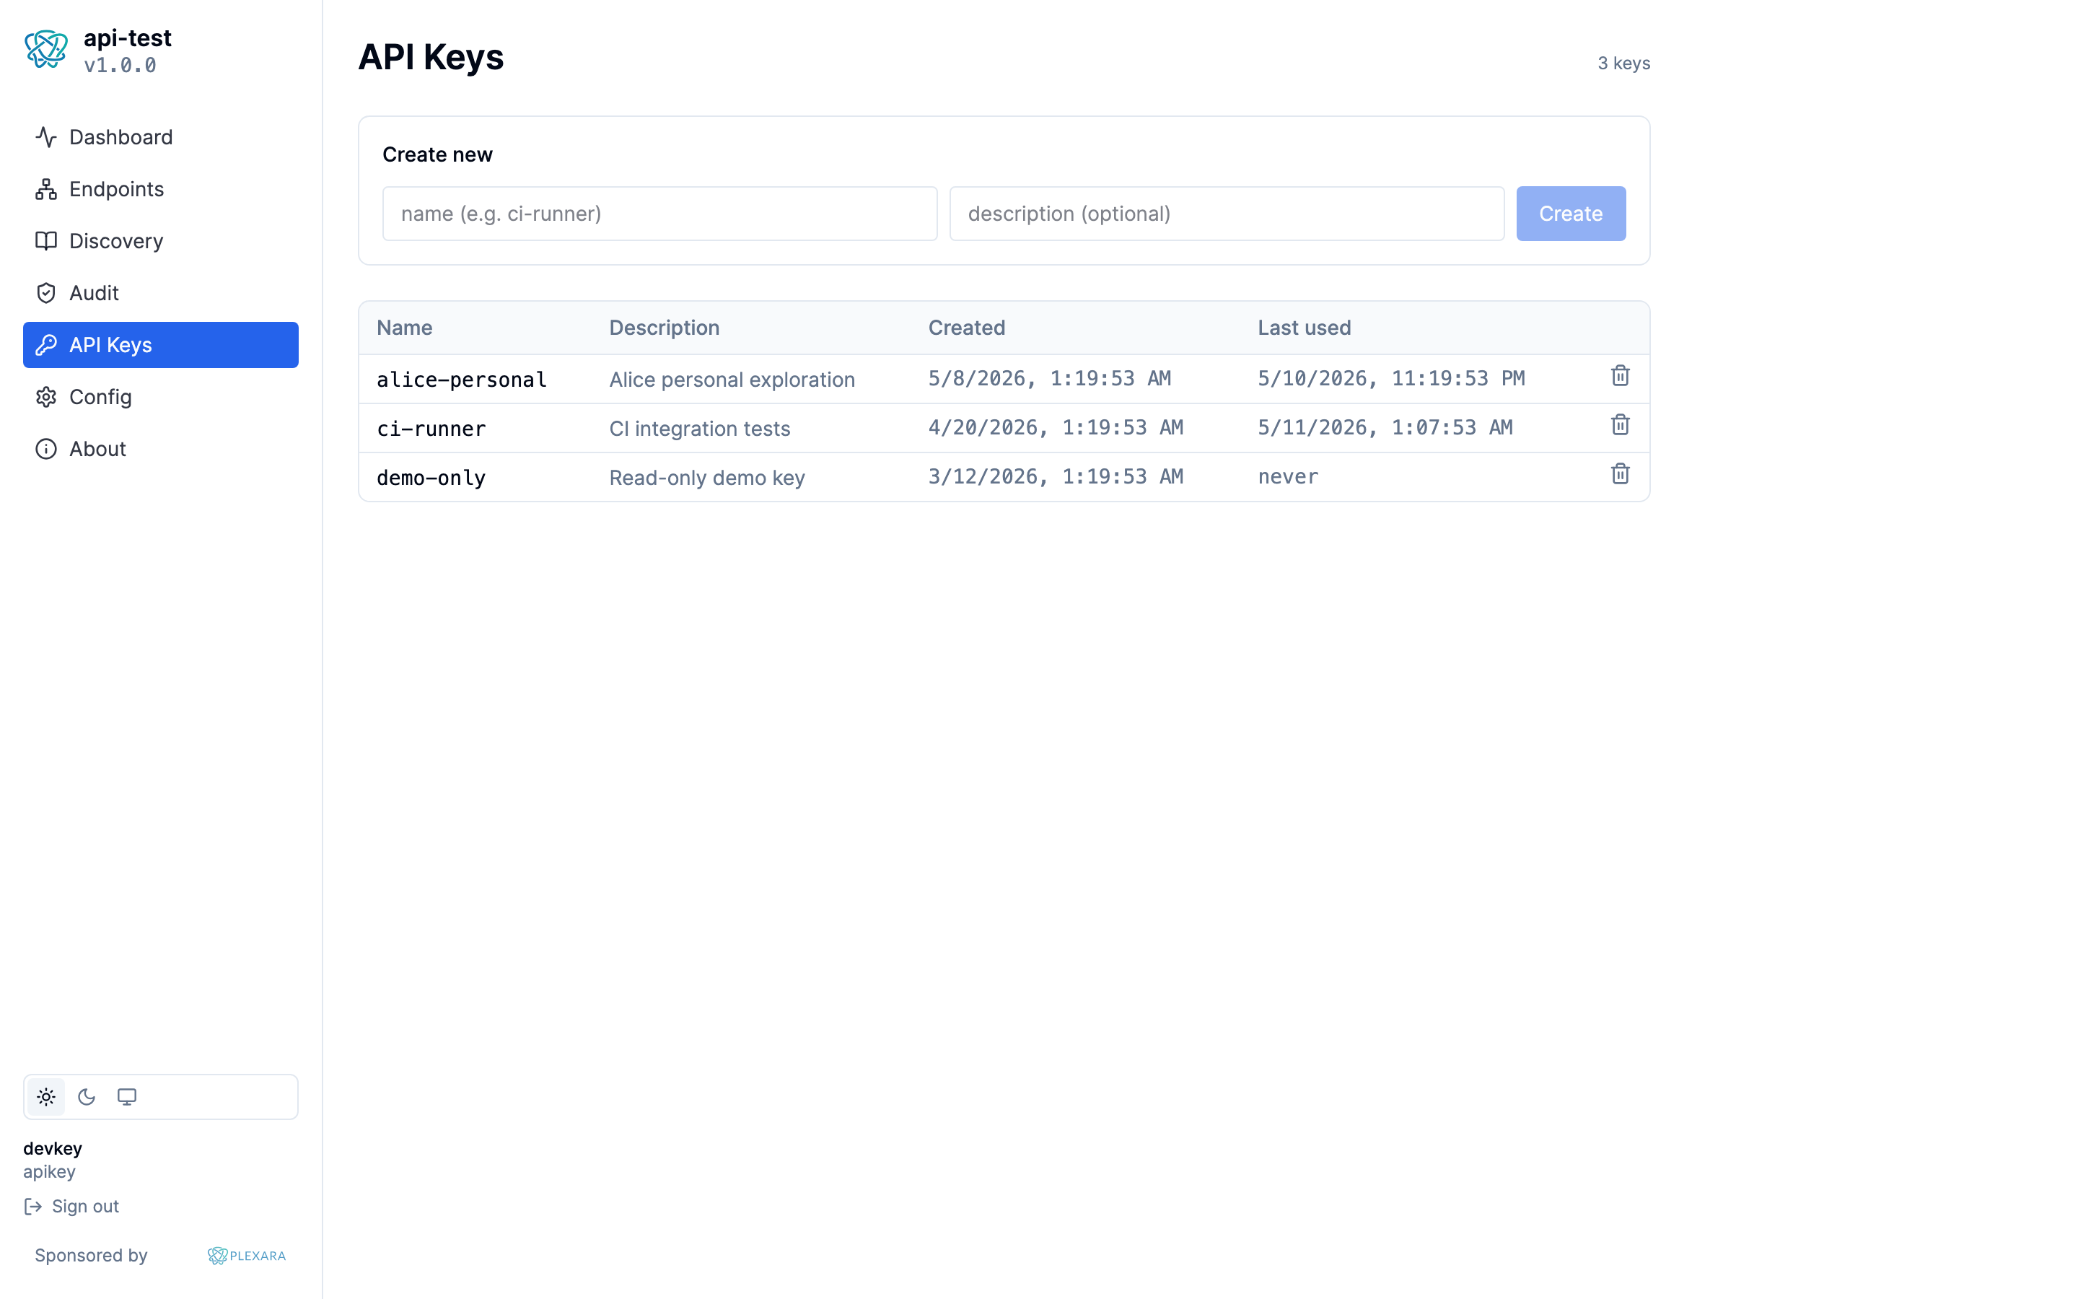Click the 'never' last used value
This screenshot has width=2078, height=1299.
pyautogui.click(x=1288, y=477)
